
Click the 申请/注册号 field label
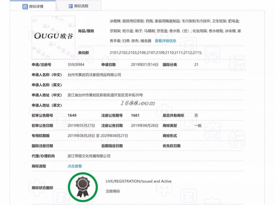pos(41,65)
